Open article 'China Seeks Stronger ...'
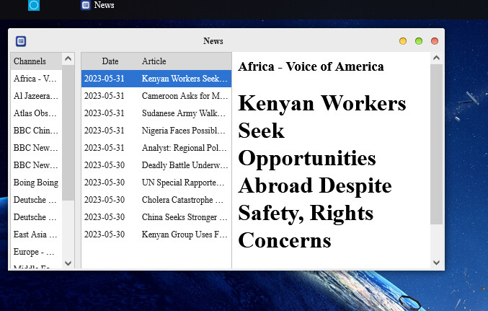Image resolution: width=488 pixels, height=311 pixels. click(156, 217)
